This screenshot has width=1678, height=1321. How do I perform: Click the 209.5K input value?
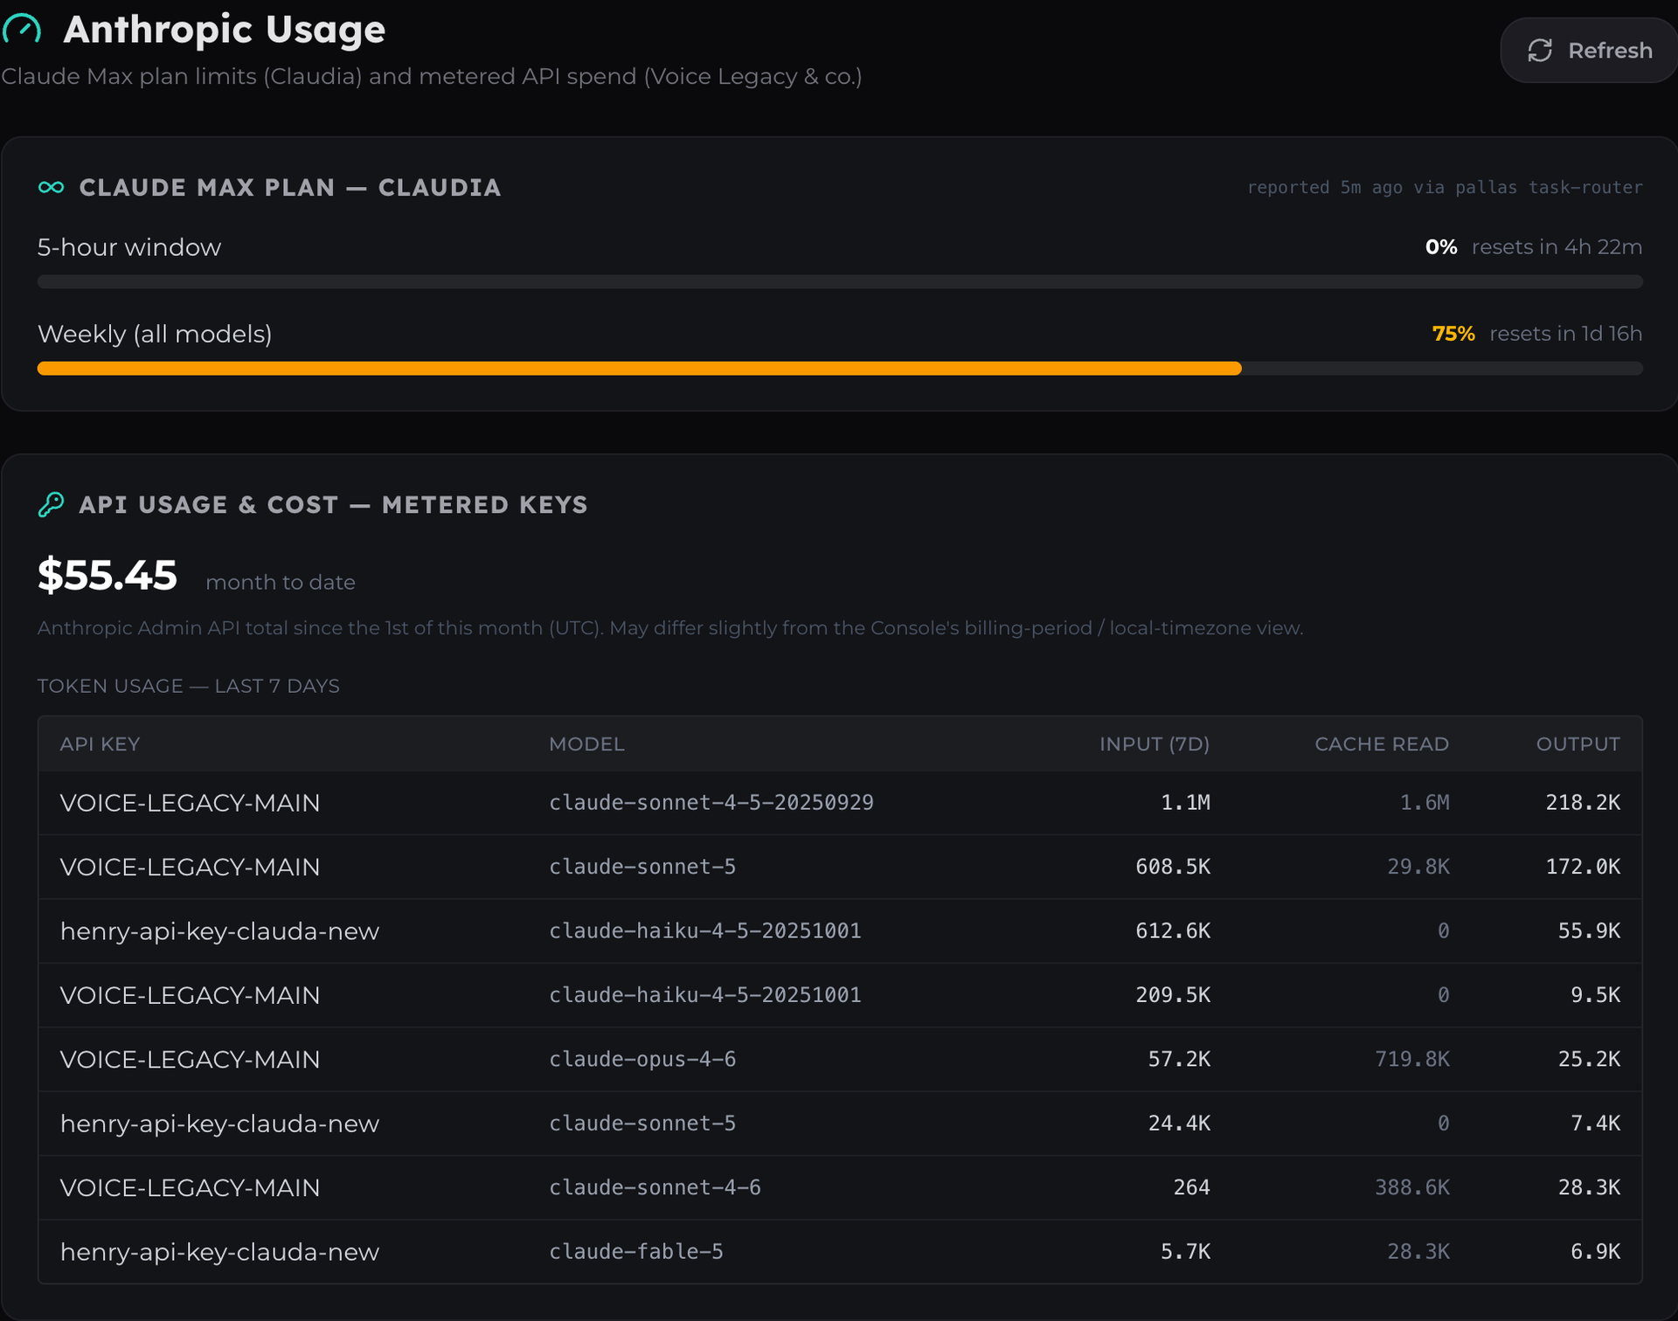(1173, 995)
